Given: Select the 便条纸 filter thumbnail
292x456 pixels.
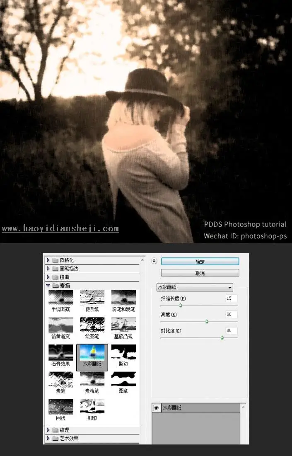Looking at the screenshot, I should click(92, 297).
